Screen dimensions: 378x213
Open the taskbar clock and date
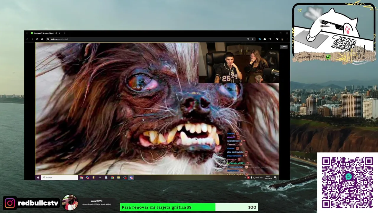tap(268, 177)
